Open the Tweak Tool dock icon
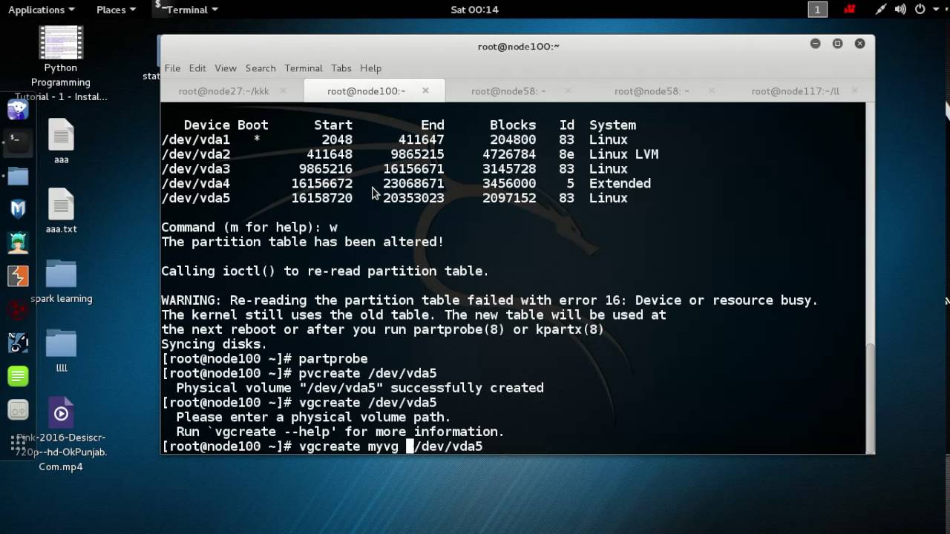 pos(18,409)
